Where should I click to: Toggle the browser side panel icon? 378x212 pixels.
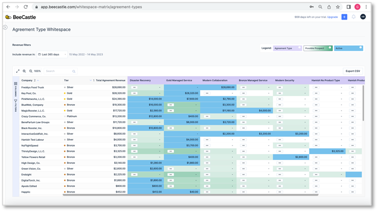[x=349, y=7]
